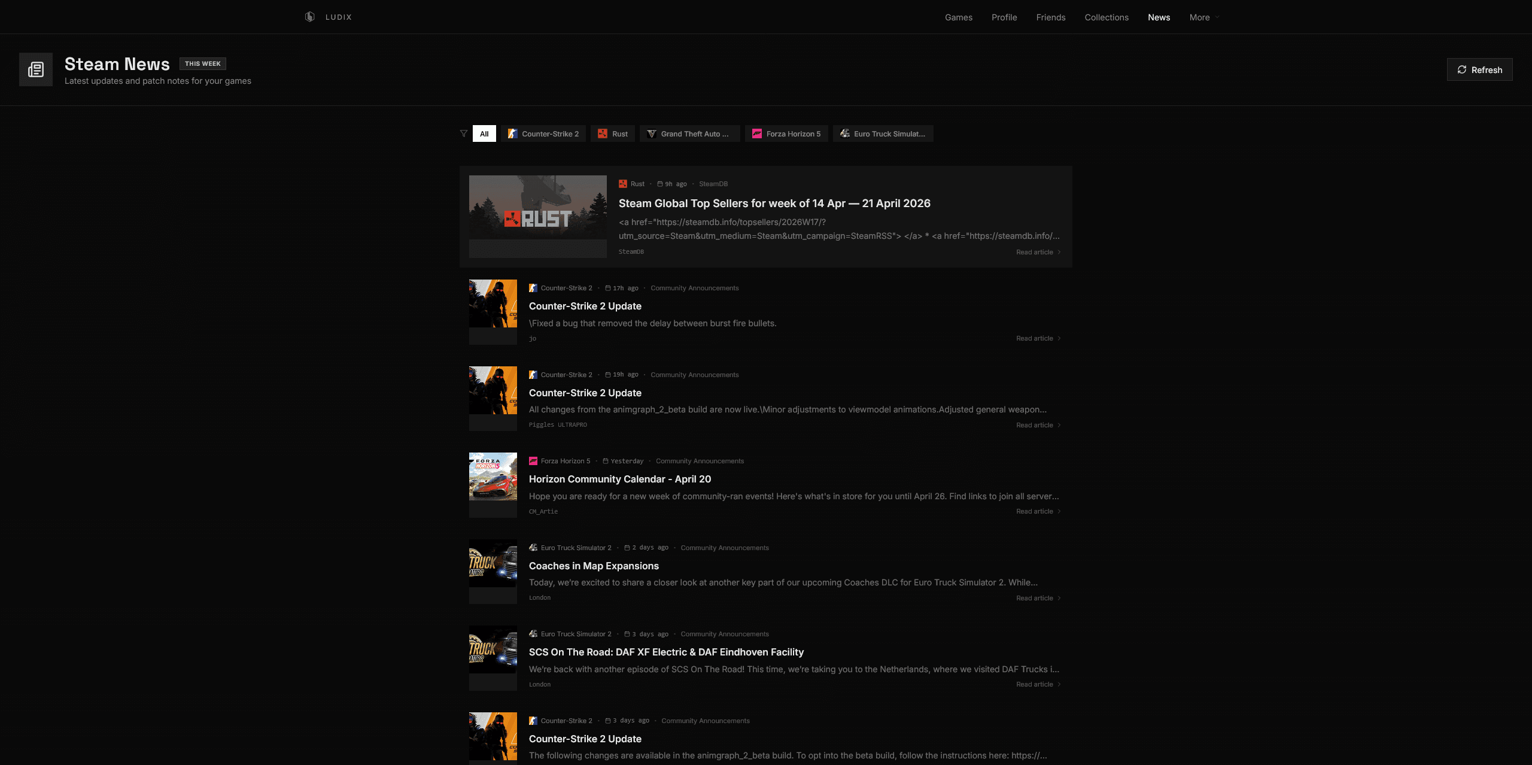
Task: Click the THIS WEEK badge
Action: [x=203, y=63]
